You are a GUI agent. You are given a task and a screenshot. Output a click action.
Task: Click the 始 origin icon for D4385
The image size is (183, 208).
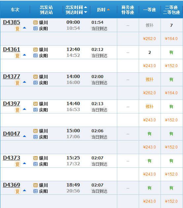35,22
